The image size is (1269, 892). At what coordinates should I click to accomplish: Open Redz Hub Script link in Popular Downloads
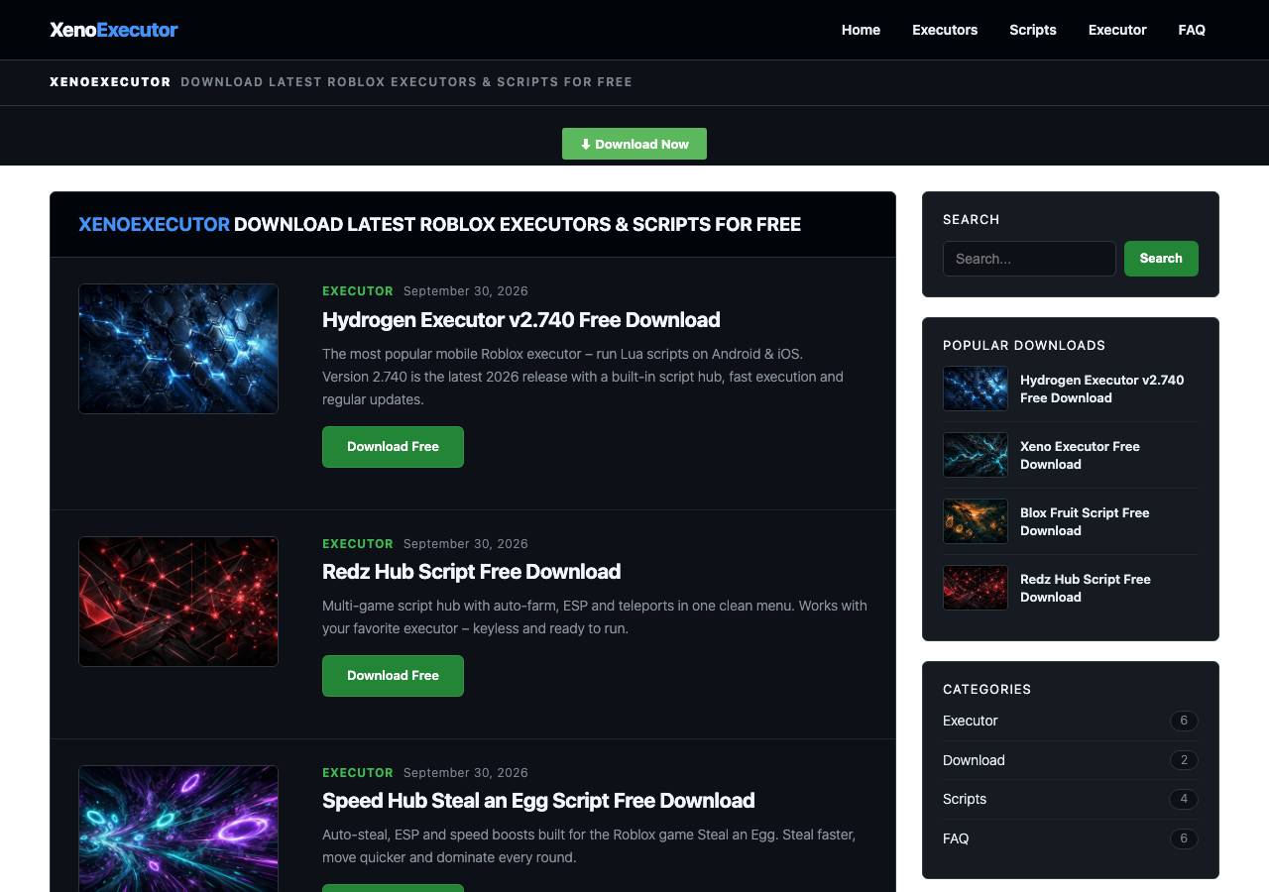(1086, 588)
